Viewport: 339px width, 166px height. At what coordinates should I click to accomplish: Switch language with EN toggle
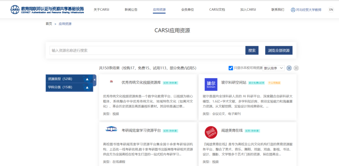point(331,10)
